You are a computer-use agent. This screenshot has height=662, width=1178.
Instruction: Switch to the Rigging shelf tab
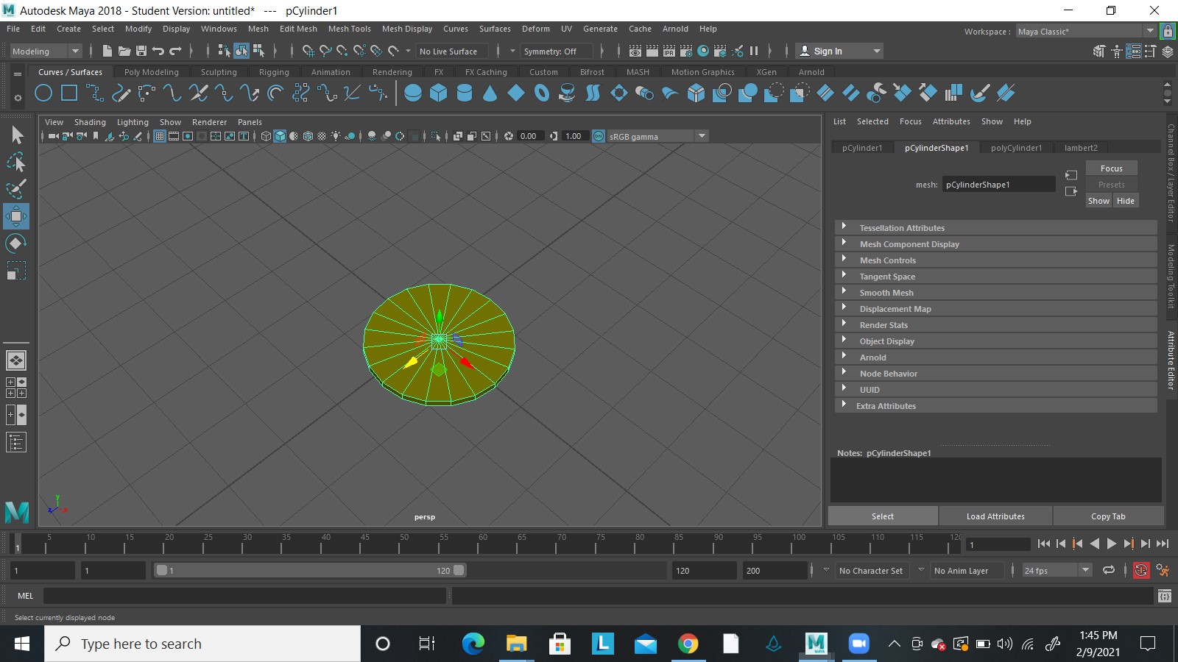[x=274, y=72]
